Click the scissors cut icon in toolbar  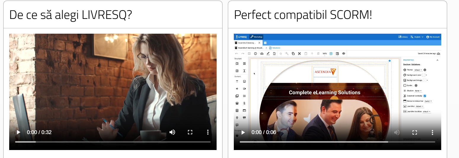(x=300, y=53)
